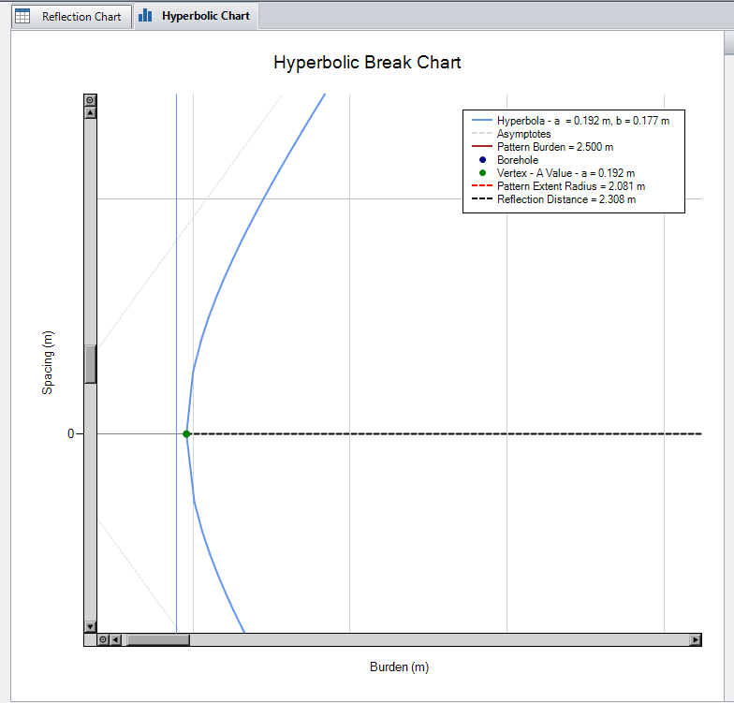The width and height of the screenshot is (734, 703).
Task: Click the vertical scrollbar down arrow
Action: pos(90,626)
